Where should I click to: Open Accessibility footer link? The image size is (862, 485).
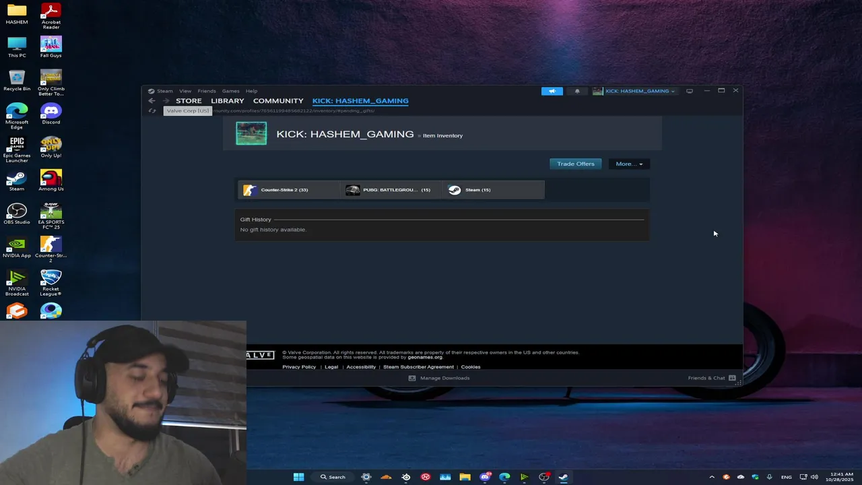click(361, 367)
